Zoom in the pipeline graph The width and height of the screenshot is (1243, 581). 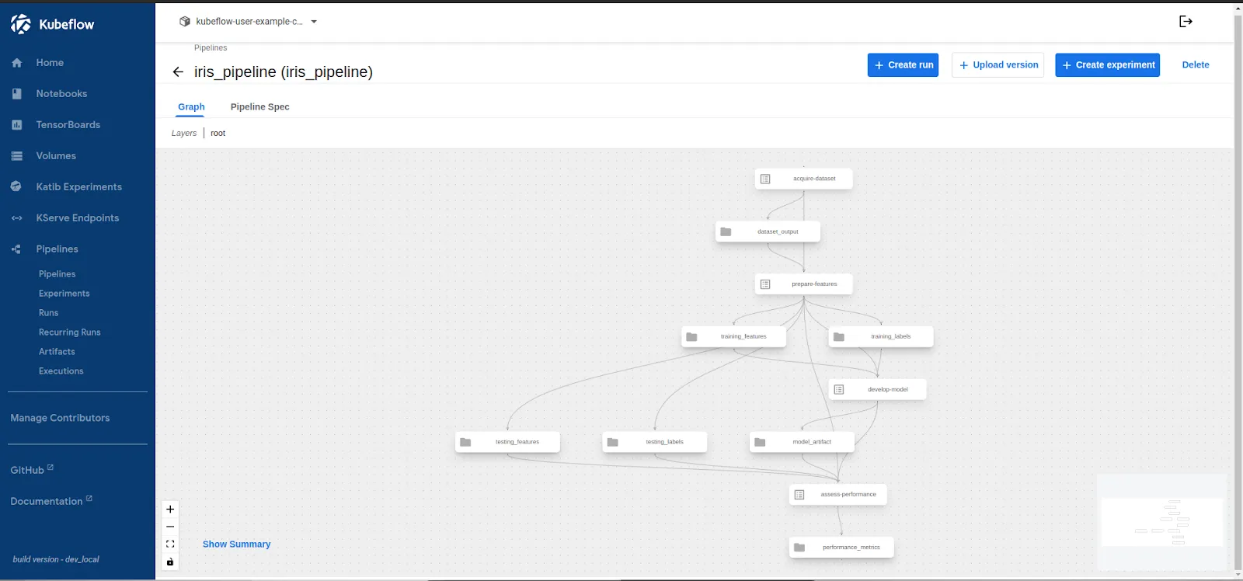[170, 510]
